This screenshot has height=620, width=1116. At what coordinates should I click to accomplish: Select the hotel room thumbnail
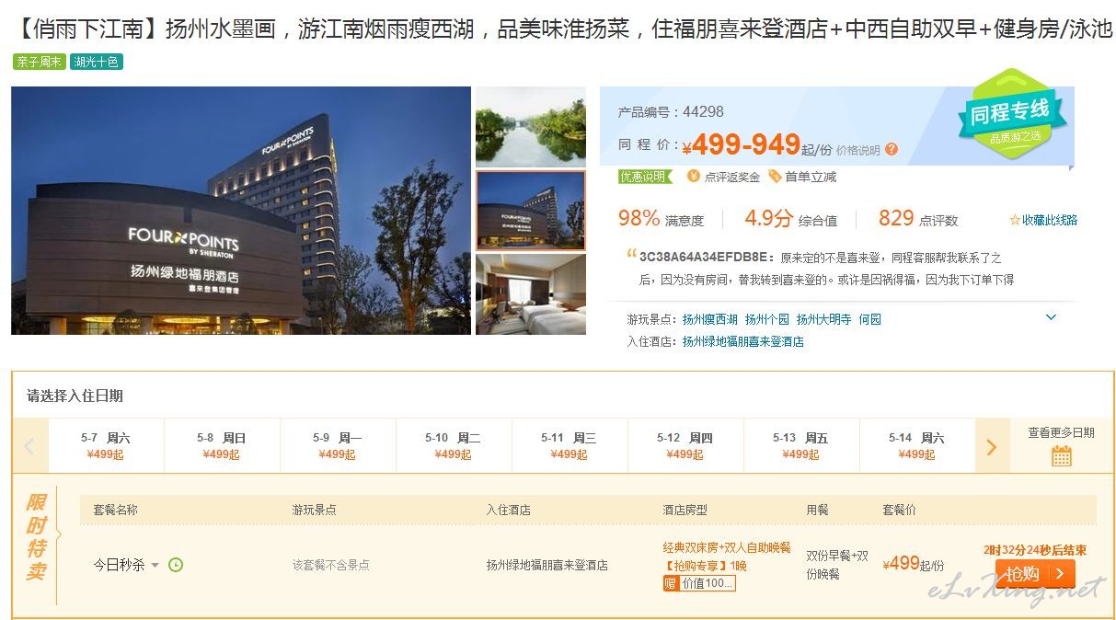coord(531,294)
